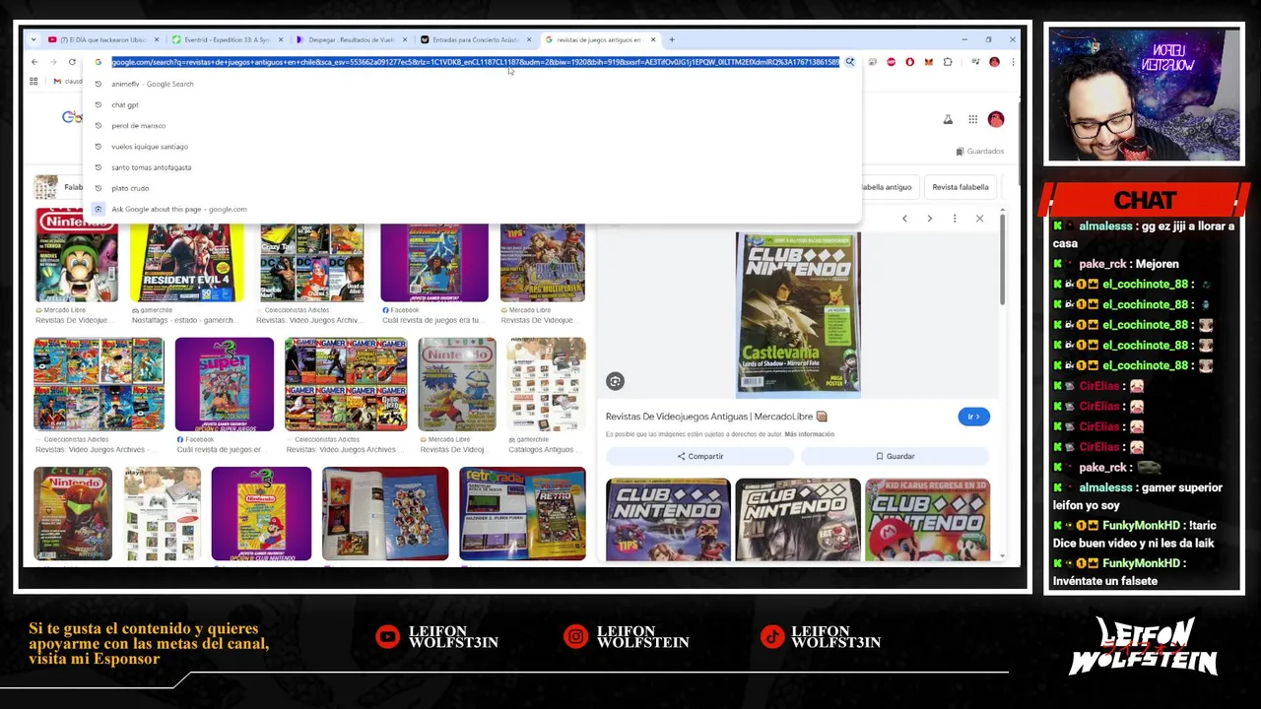The image size is (1261, 709).
Task: Open preview panel three-dot options menu
Action: pyautogui.click(x=955, y=219)
